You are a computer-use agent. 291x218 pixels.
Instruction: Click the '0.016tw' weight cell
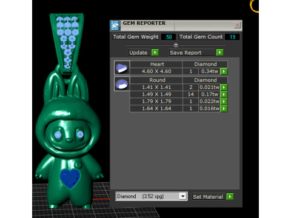[x=210, y=108]
